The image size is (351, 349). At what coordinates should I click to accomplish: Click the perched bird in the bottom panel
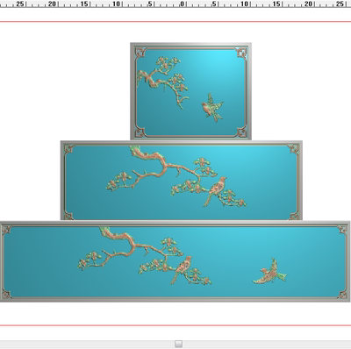[x=182, y=269]
